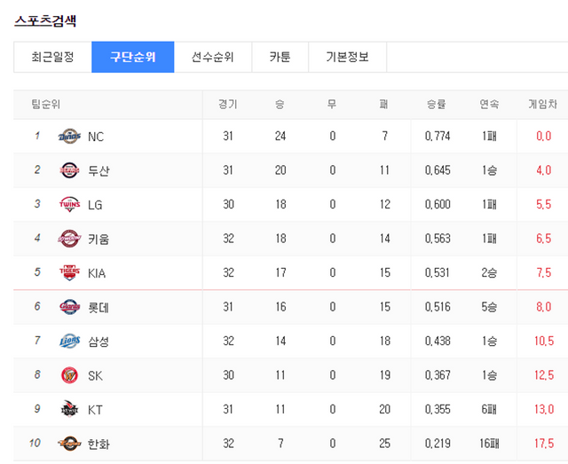Click the 경기 column header
568x464 pixels.
pyautogui.click(x=228, y=105)
